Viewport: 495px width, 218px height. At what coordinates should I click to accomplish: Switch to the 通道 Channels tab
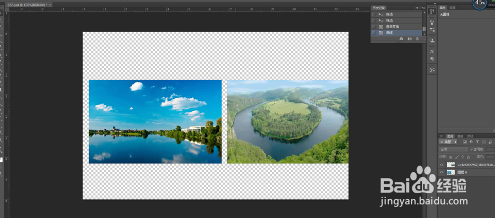click(x=460, y=136)
